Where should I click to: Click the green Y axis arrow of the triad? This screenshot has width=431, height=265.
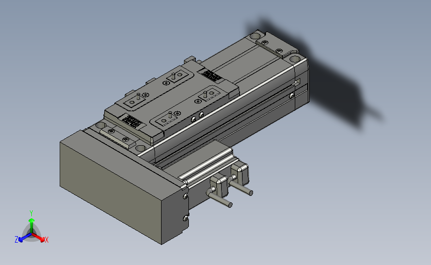tap(32, 225)
